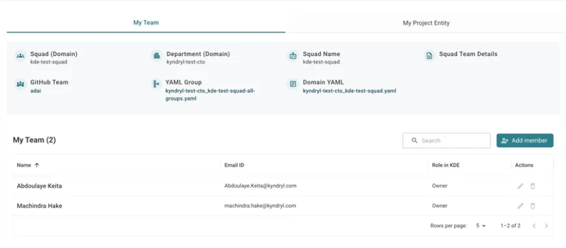Click the Squad Name label
Screen dimensions: 566x248
point(321,54)
